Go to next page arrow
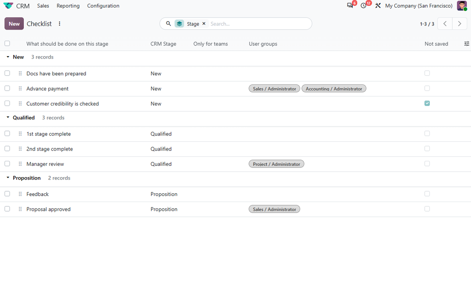This screenshot has width=471, height=286. (459, 24)
